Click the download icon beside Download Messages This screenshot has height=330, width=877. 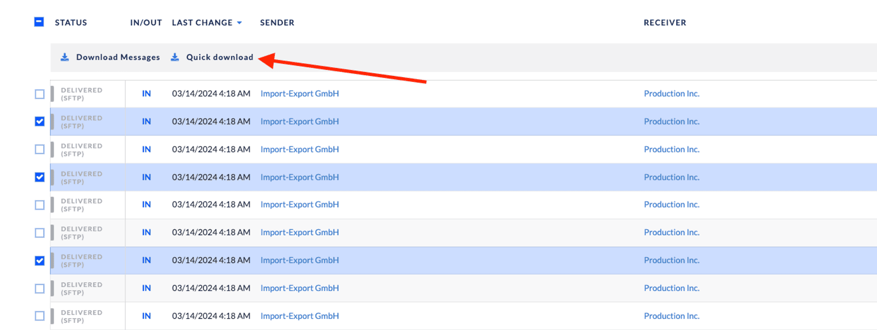click(x=65, y=57)
